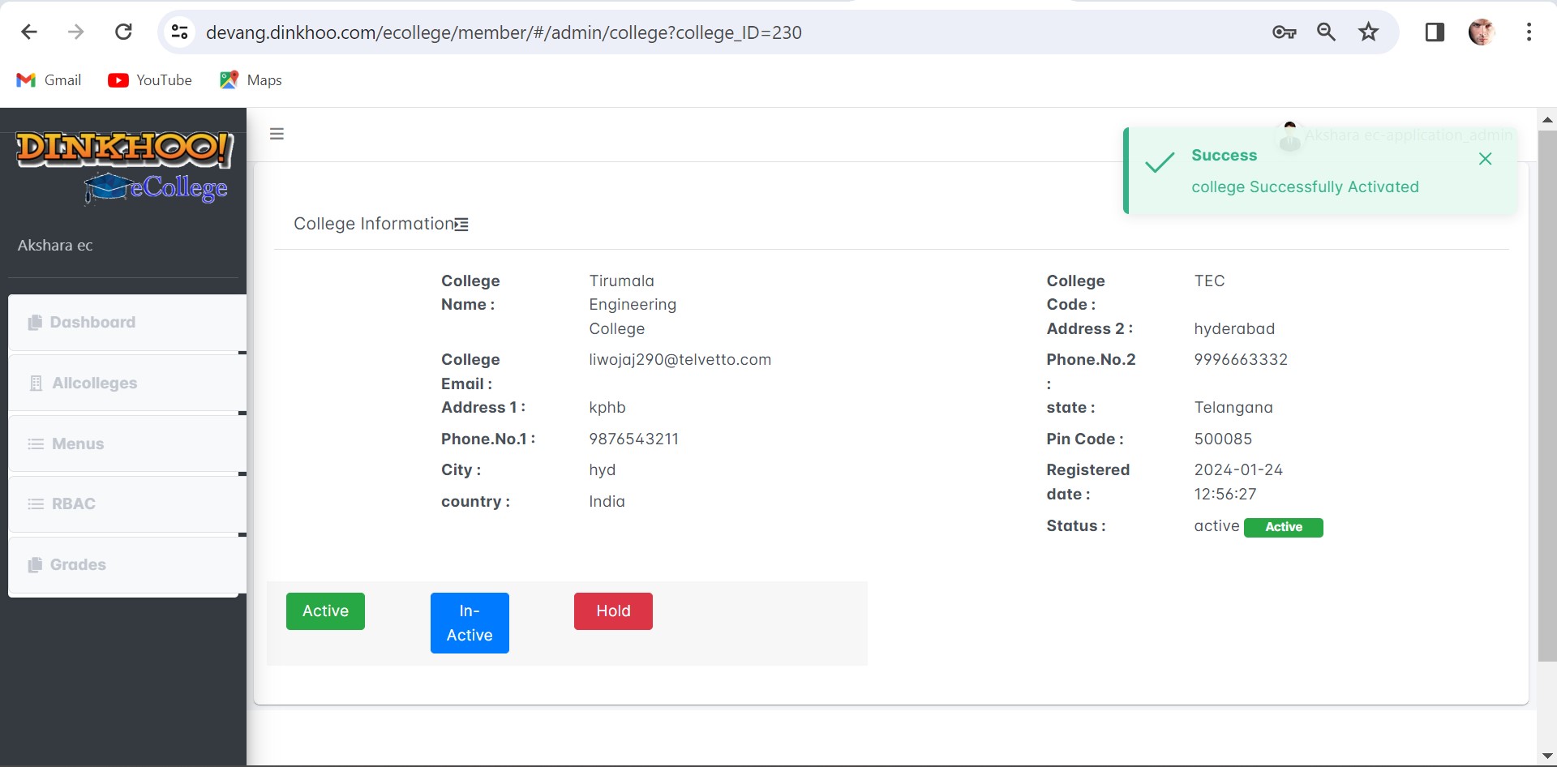
Task: Click the green Active status badge
Action: pos(1283,527)
